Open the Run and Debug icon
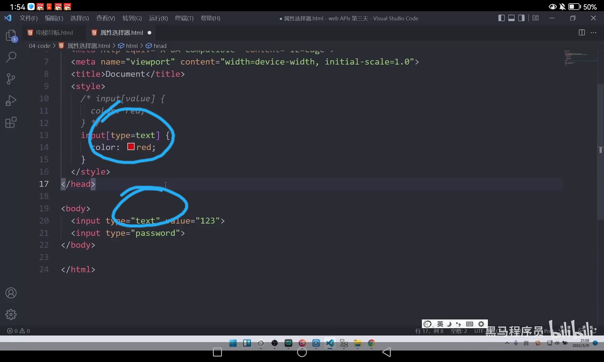The height and width of the screenshot is (362, 604). pyautogui.click(x=11, y=100)
